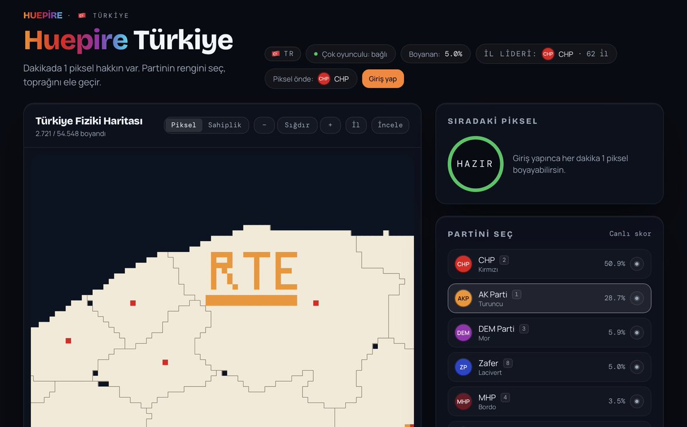Select the AK Parti radio button
This screenshot has width=687, height=427.
click(x=637, y=299)
